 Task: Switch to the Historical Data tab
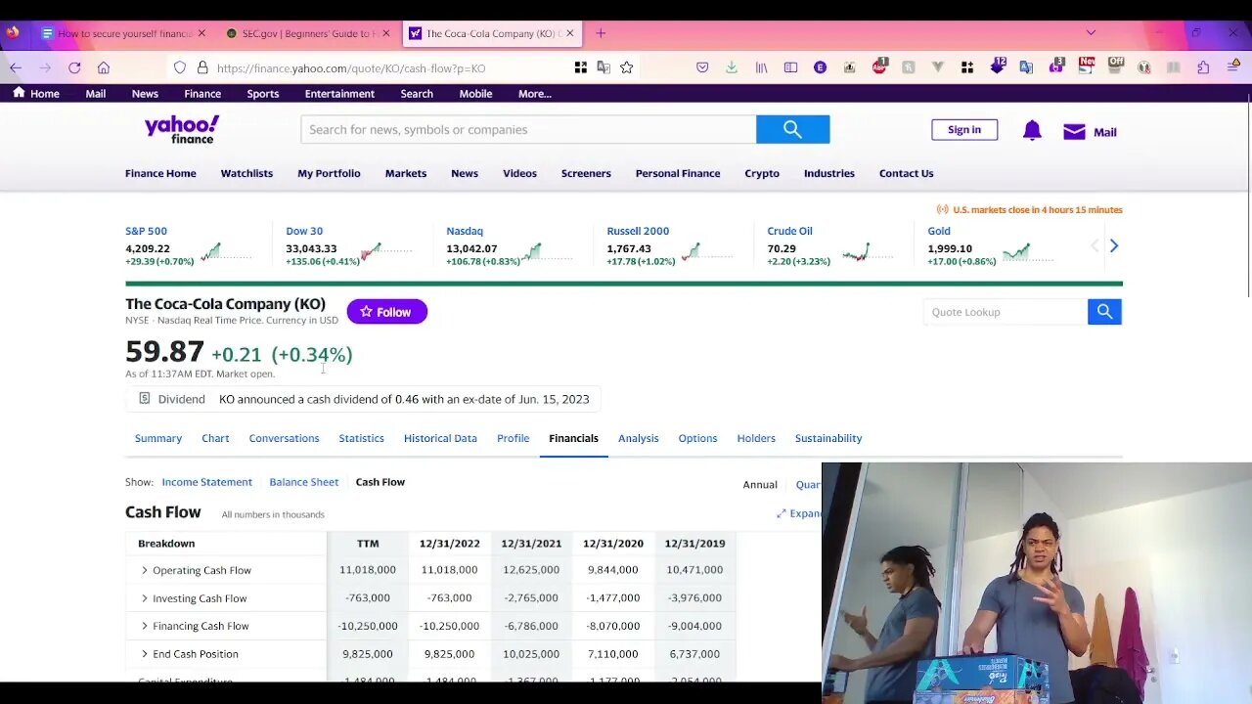pos(440,438)
